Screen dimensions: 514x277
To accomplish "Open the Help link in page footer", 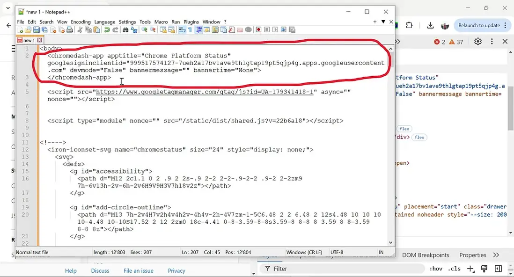I will 71,271.
